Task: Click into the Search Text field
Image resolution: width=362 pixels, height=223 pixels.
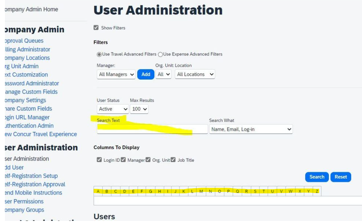Action: click(x=152, y=129)
